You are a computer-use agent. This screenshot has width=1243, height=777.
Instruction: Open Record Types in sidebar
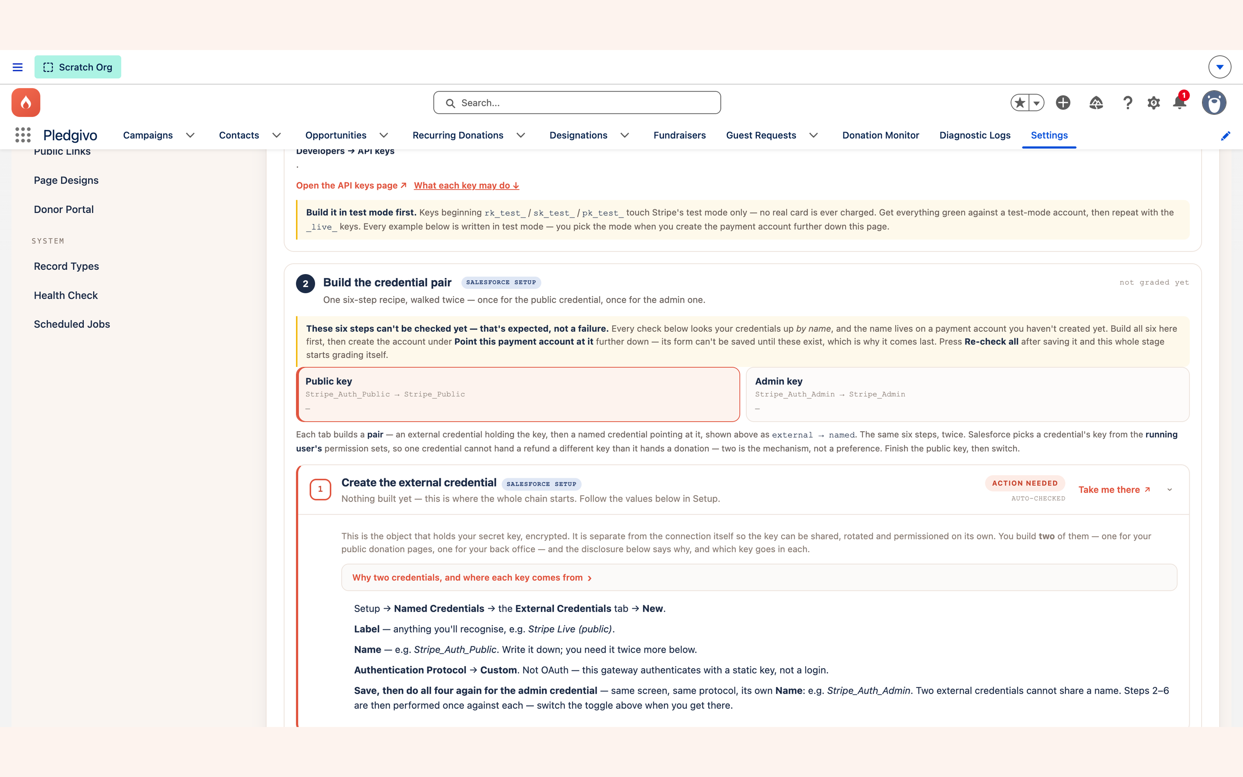66,266
